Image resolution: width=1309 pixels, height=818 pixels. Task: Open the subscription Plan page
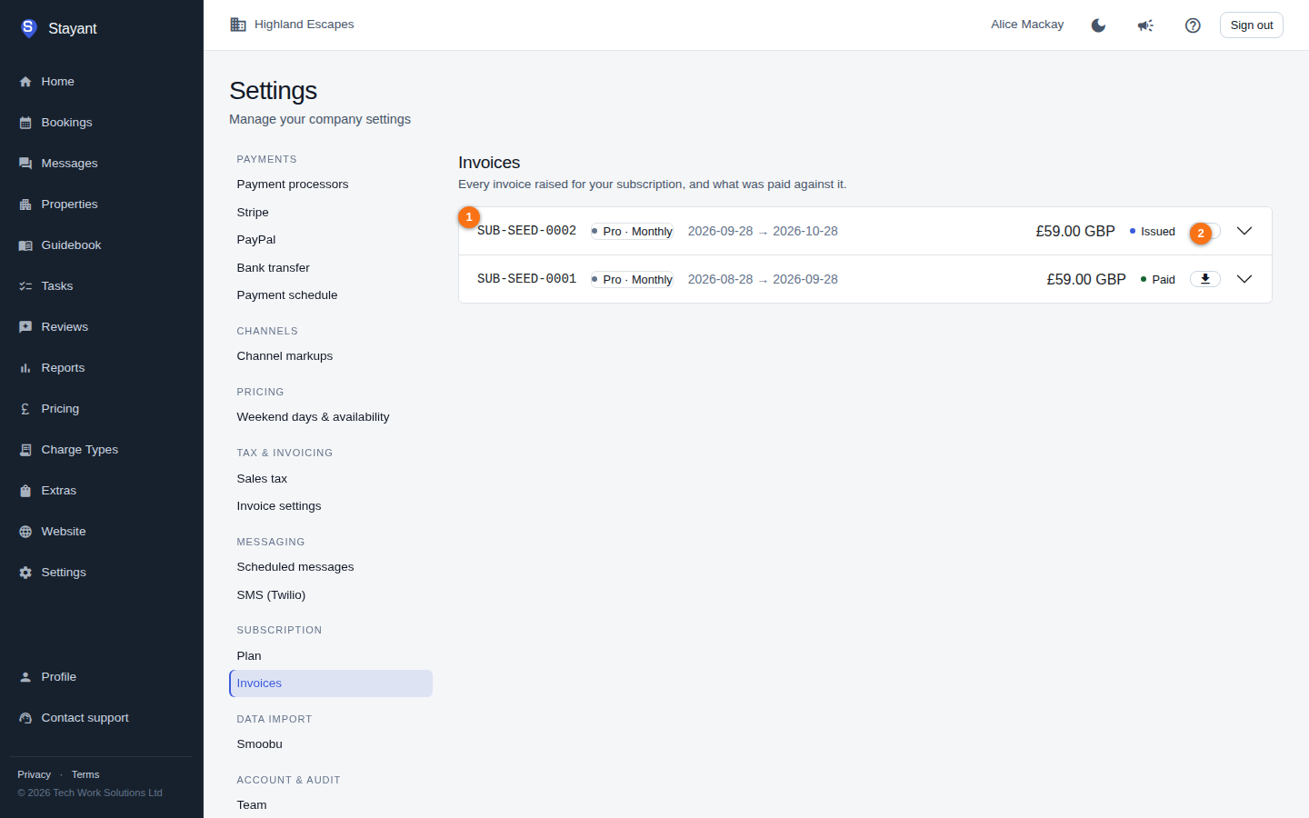click(331, 656)
